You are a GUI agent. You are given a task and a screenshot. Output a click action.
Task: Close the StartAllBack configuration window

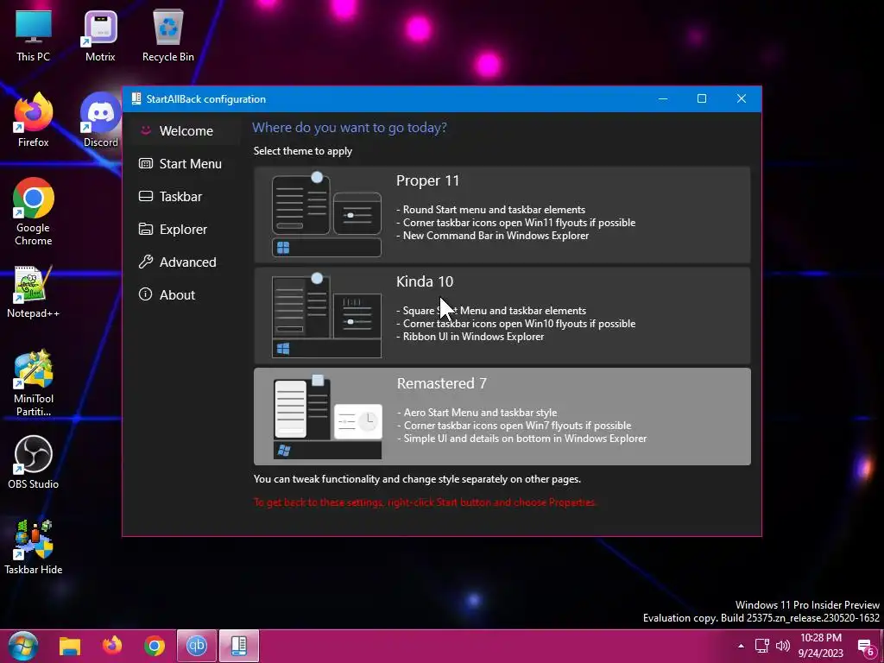click(x=742, y=98)
